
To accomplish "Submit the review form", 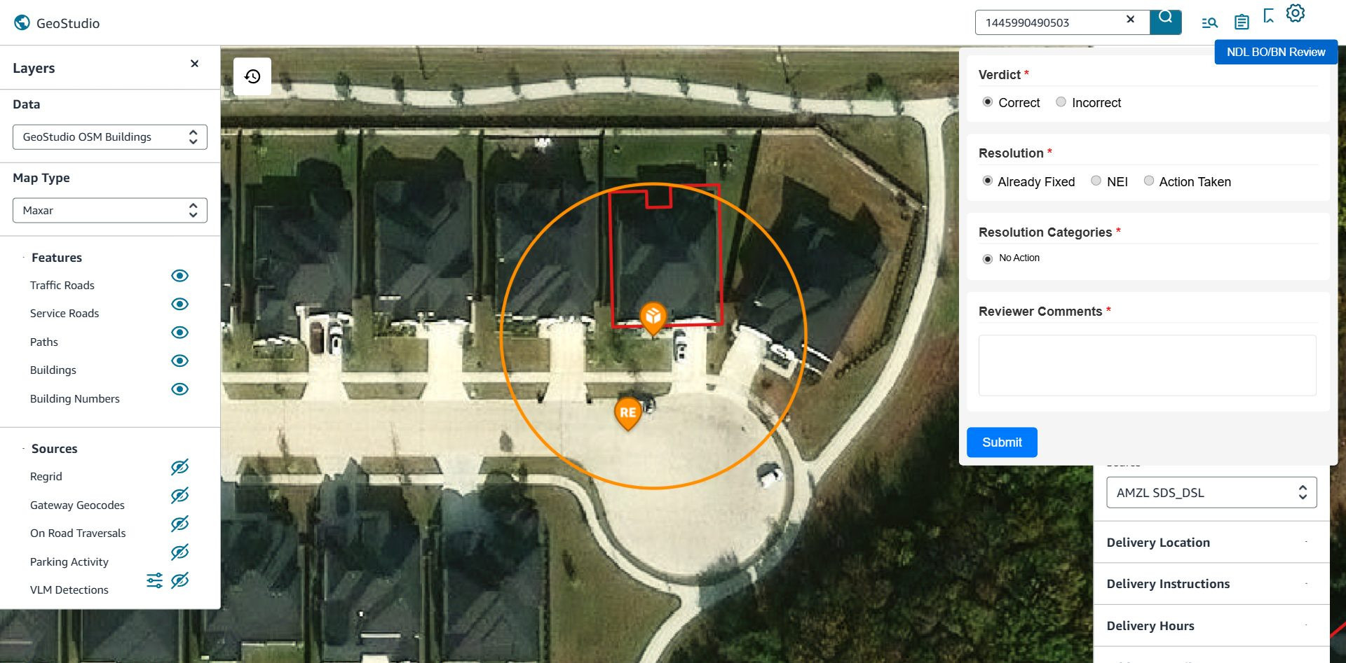I will tap(1002, 442).
